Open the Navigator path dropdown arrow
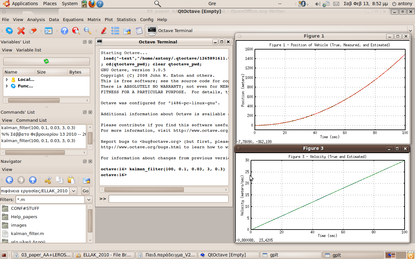Screen dimensions: 415x259 74,191
